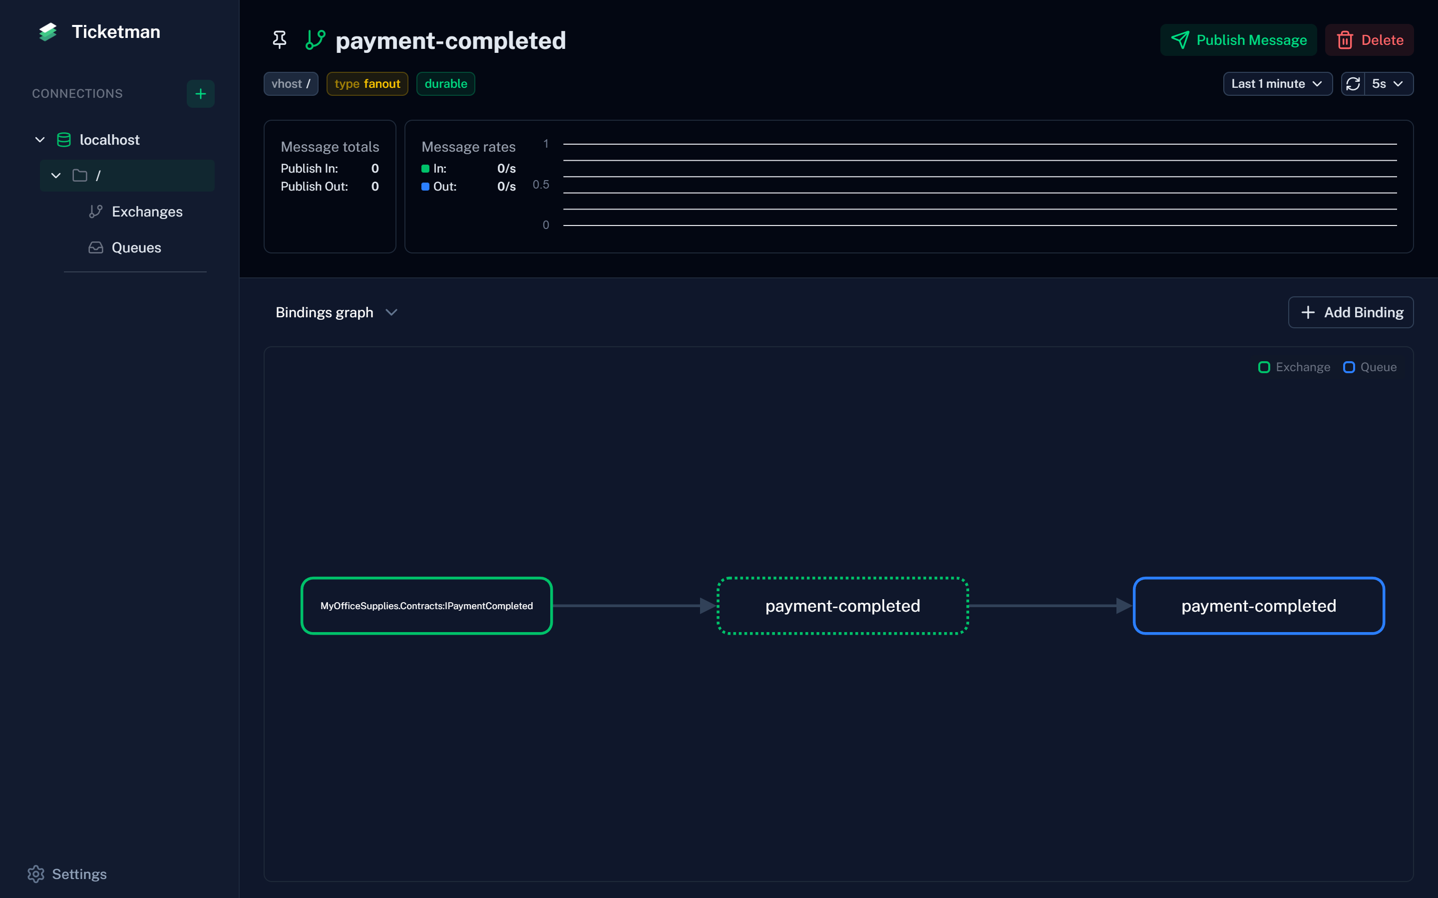1438x898 pixels.
Task: Click the pin icon beside exchange title
Action: (x=279, y=40)
